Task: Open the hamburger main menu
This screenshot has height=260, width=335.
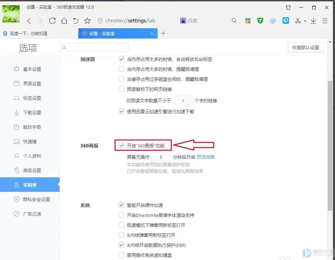Action: click(x=325, y=21)
